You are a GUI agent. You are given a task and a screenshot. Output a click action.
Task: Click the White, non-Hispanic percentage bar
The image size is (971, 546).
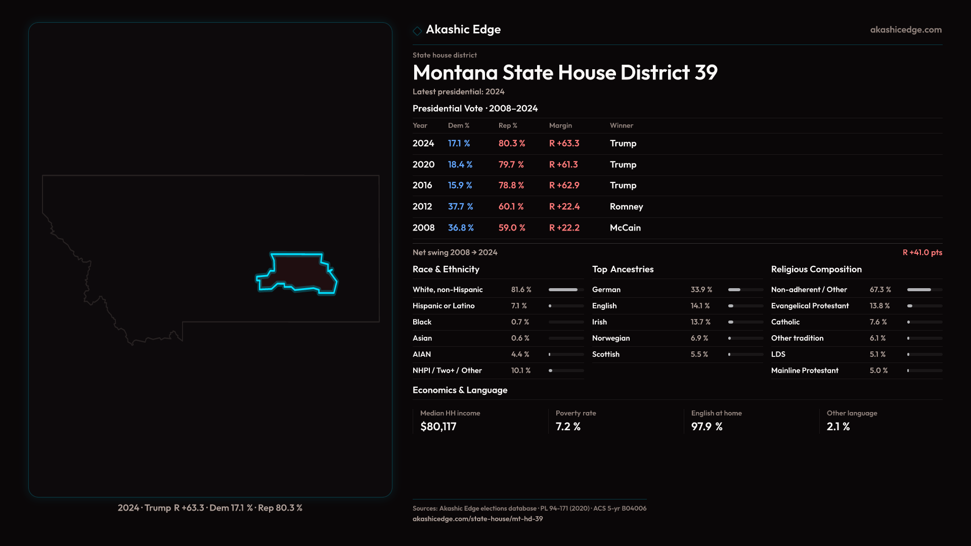[x=565, y=290]
